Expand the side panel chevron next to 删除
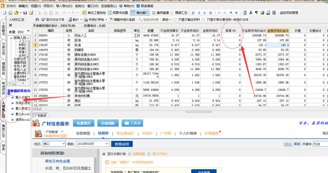The height and width of the screenshot is (173, 328). pyautogui.click(x=28, y=31)
